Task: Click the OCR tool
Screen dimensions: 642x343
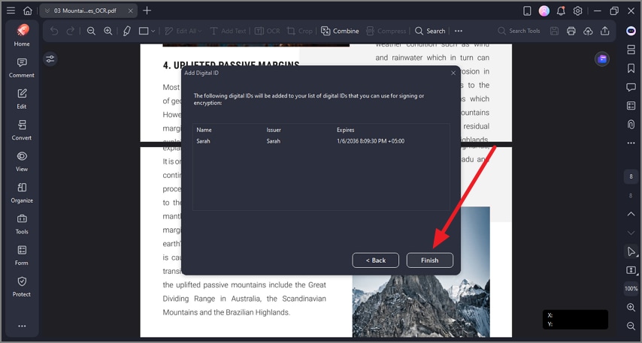Action: click(x=268, y=31)
